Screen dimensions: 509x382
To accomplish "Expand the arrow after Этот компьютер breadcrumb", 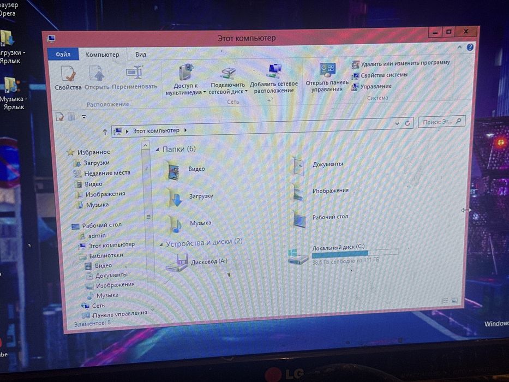I will [x=185, y=130].
